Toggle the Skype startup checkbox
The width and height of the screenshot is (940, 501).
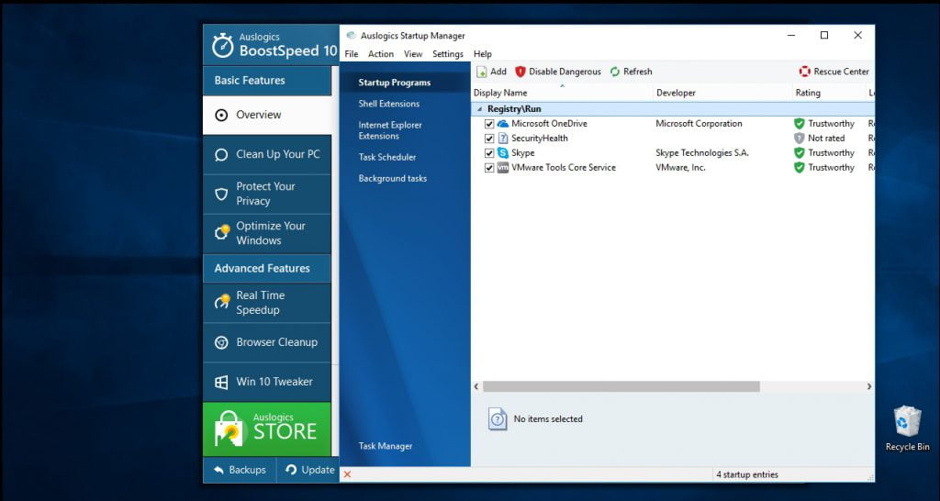(x=489, y=153)
